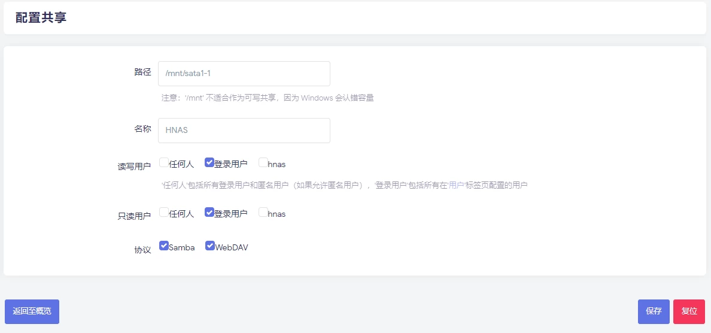Screen dimensions: 711x333
Task: Click the 返回至概览 button
Action: point(32,311)
